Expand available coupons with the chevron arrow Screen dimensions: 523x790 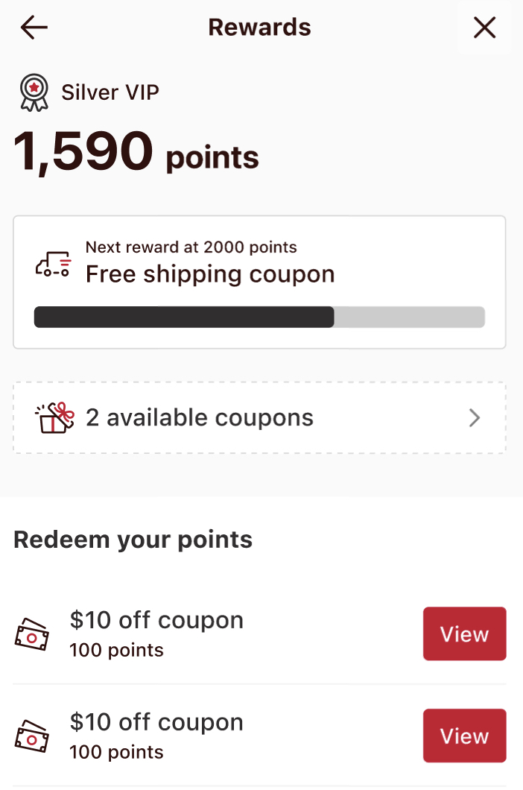(x=475, y=418)
